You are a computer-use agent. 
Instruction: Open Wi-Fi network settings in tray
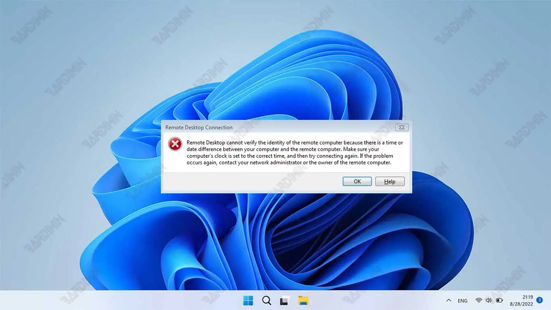coord(479,300)
